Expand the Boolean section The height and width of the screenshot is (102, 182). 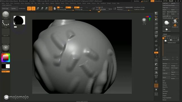tap(165, 85)
